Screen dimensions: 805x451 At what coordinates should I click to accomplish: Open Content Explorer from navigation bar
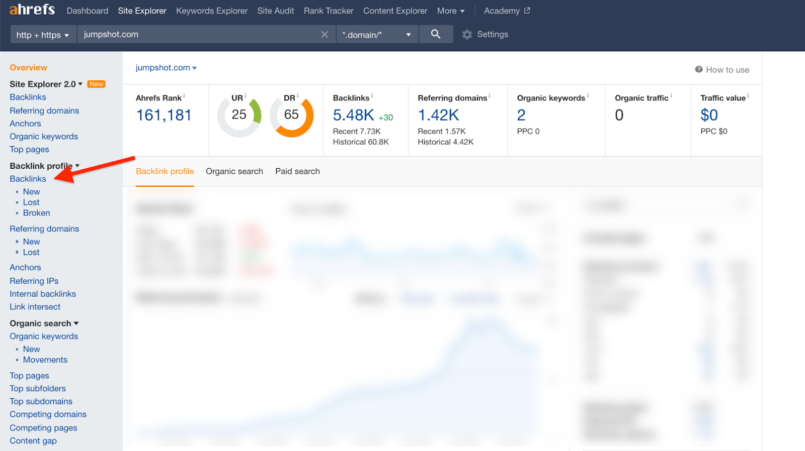[x=395, y=11]
